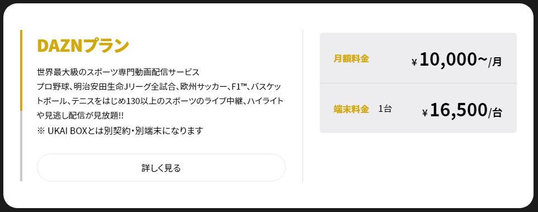Click the yen symbol before 16,500

(x=425, y=113)
